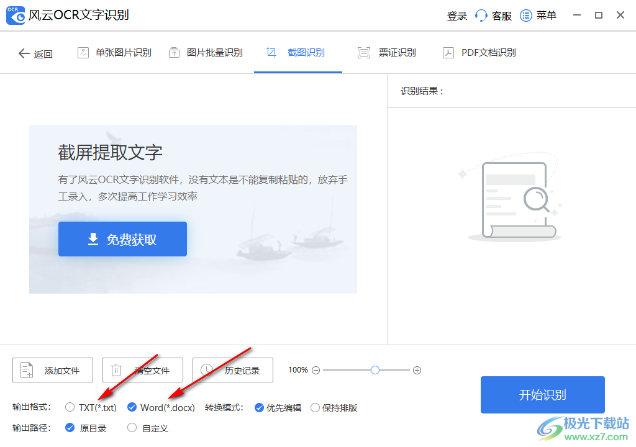Click the 客服 headset icon
This screenshot has width=636, height=447.
pos(481,16)
